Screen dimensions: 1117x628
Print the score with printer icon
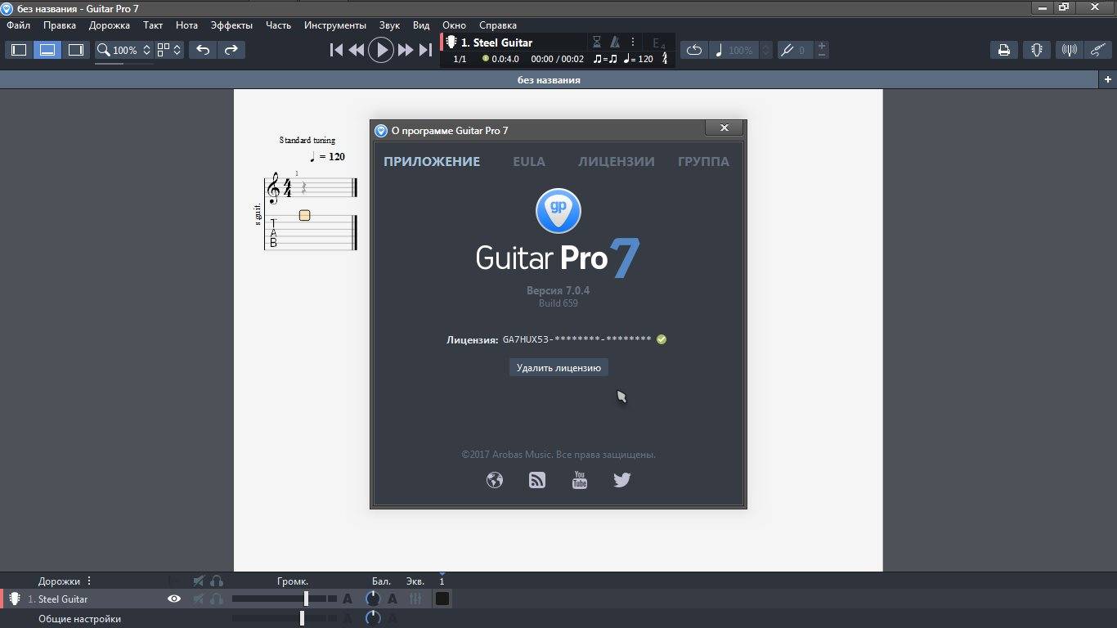pos(1004,50)
